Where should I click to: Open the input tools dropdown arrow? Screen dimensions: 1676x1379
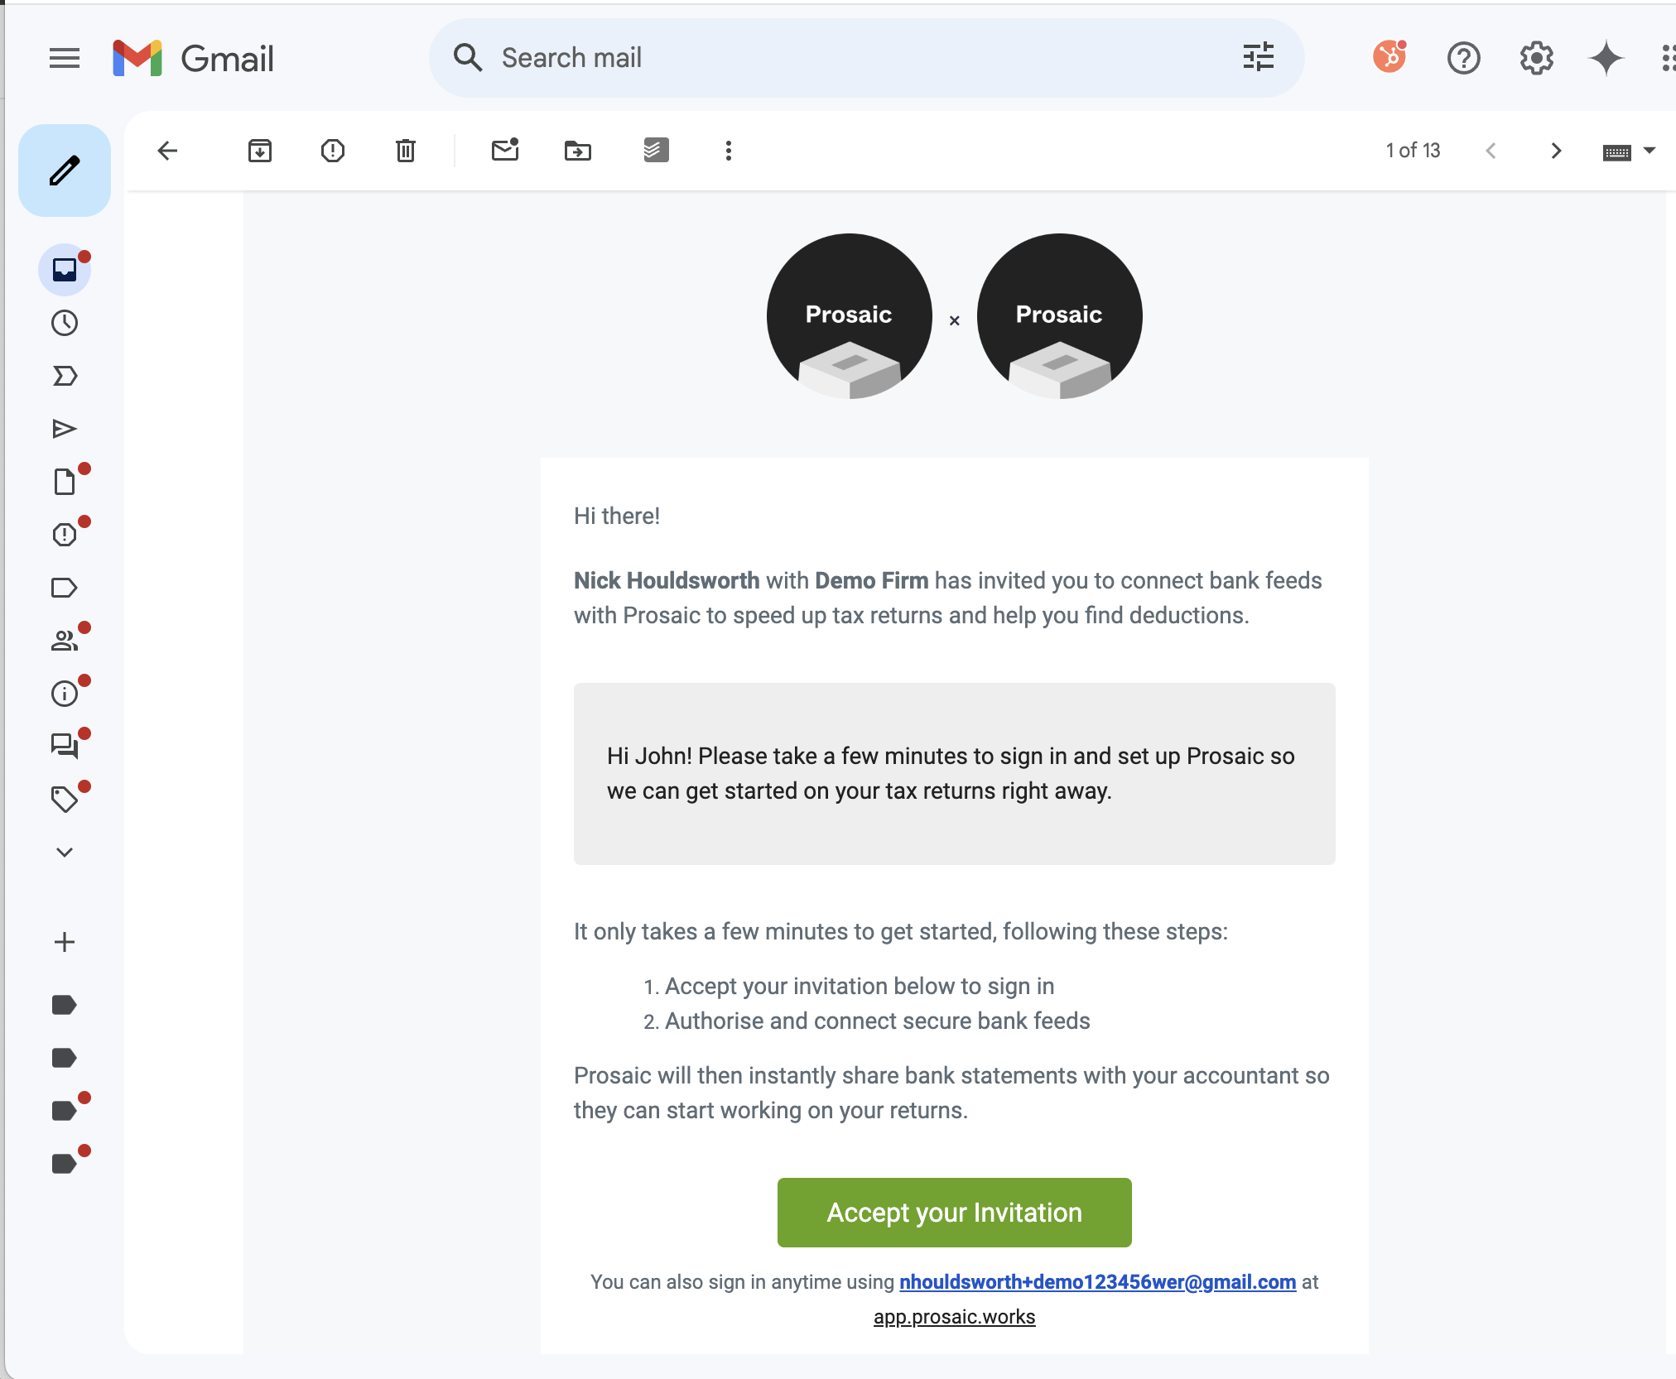click(x=1649, y=151)
